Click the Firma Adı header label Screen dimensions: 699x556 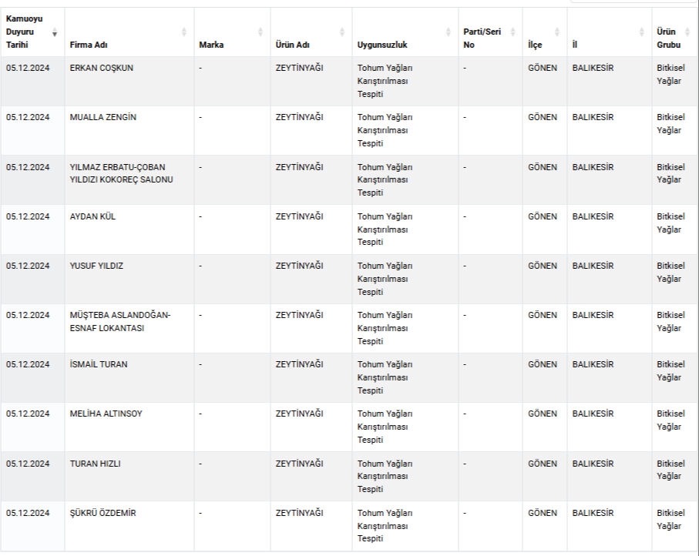point(89,45)
